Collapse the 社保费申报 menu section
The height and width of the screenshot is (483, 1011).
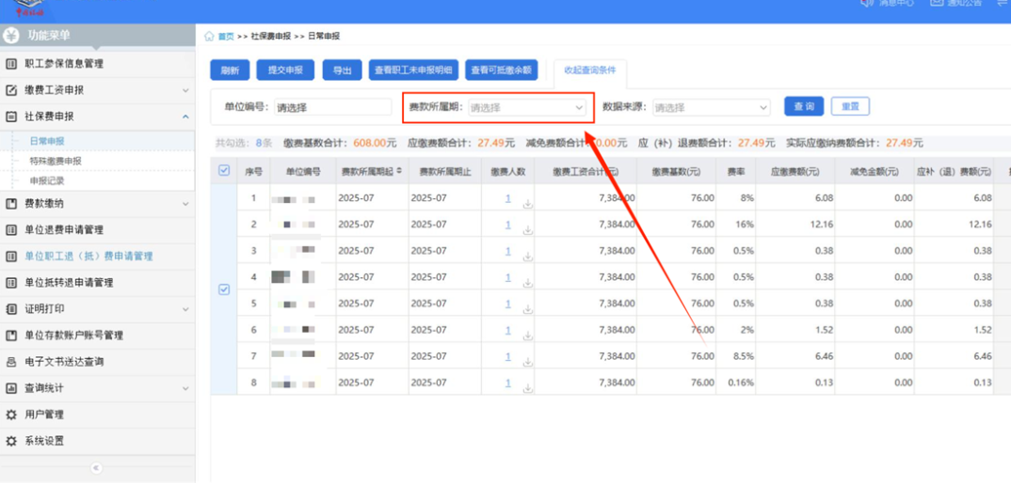(185, 117)
